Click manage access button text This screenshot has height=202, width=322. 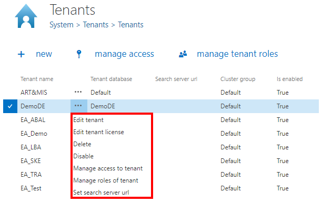pos(124,54)
